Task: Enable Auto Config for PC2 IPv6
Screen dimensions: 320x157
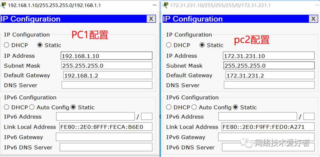Action: pos(194,107)
